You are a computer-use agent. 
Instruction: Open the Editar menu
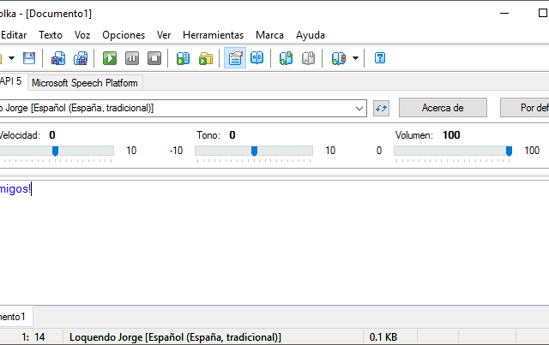point(14,35)
